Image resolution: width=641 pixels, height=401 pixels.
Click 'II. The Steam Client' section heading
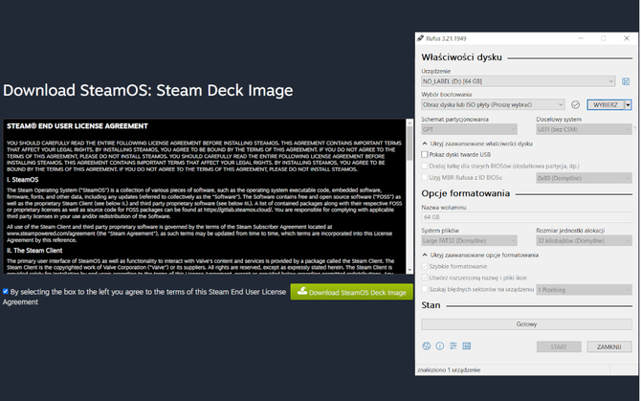[x=34, y=251]
